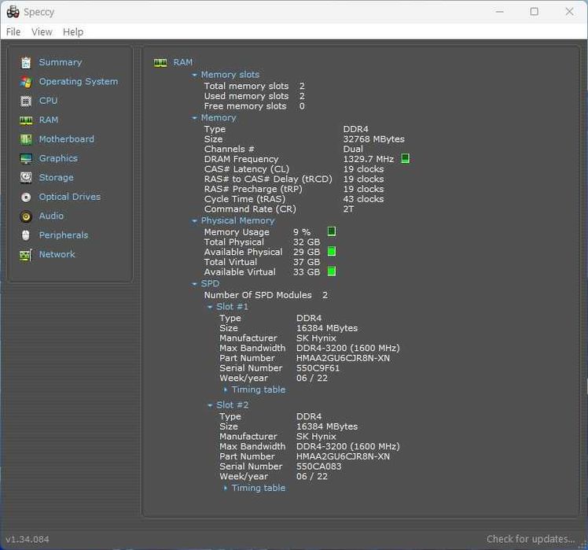
Task: Click the Channels # Dual row
Action: click(x=284, y=149)
